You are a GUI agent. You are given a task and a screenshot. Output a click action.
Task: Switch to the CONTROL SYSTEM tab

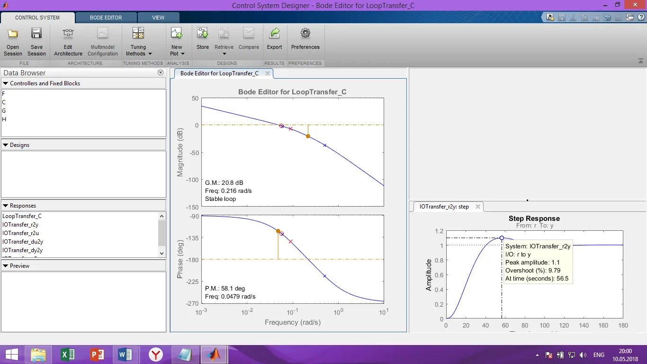(x=37, y=18)
